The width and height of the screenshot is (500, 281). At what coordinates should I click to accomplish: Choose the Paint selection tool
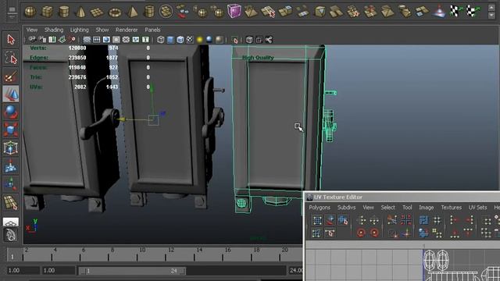pos(11,76)
